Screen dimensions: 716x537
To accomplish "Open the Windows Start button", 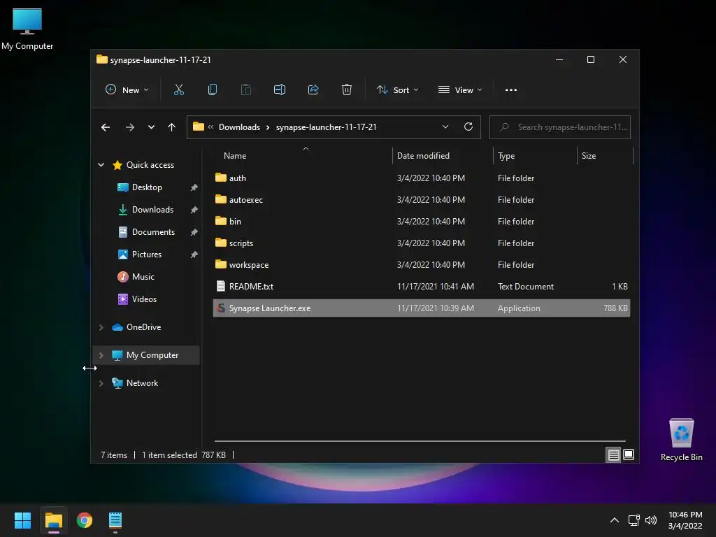I will point(22,520).
